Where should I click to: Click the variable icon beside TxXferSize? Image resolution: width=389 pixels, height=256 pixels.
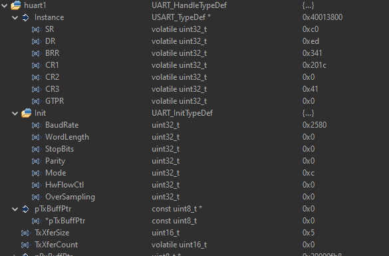[26, 233]
